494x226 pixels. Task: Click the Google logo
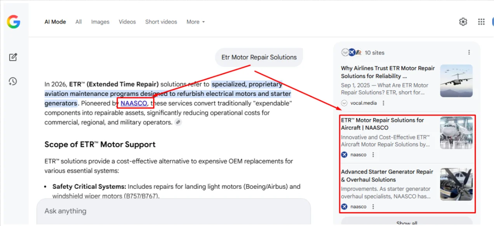(x=13, y=22)
